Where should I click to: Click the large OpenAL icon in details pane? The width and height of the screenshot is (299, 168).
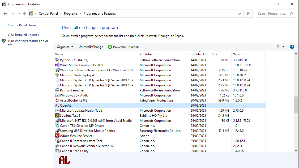tap(65, 160)
